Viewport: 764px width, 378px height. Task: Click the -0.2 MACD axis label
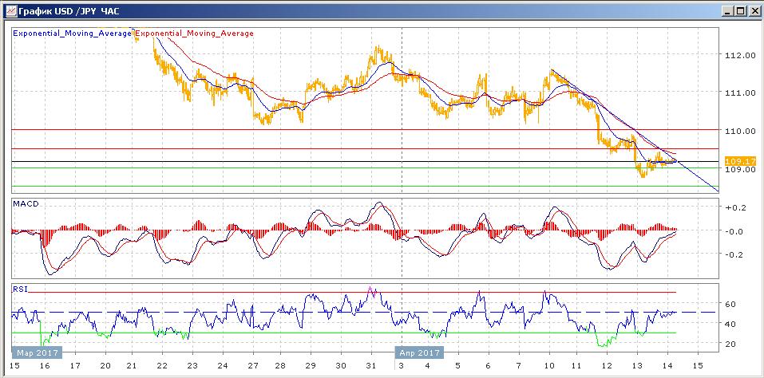click(734, 254)
